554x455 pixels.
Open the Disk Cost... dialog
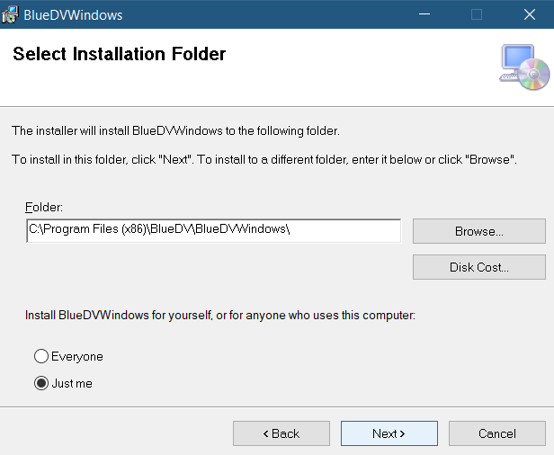479,267
